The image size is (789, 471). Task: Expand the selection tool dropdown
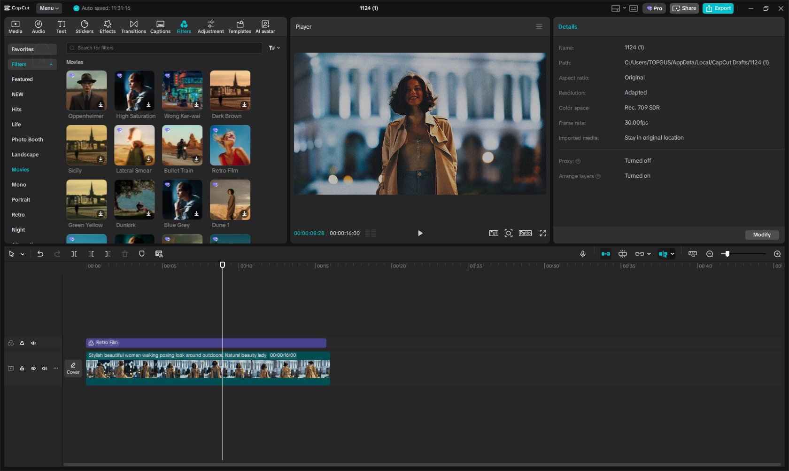(22, 254)
